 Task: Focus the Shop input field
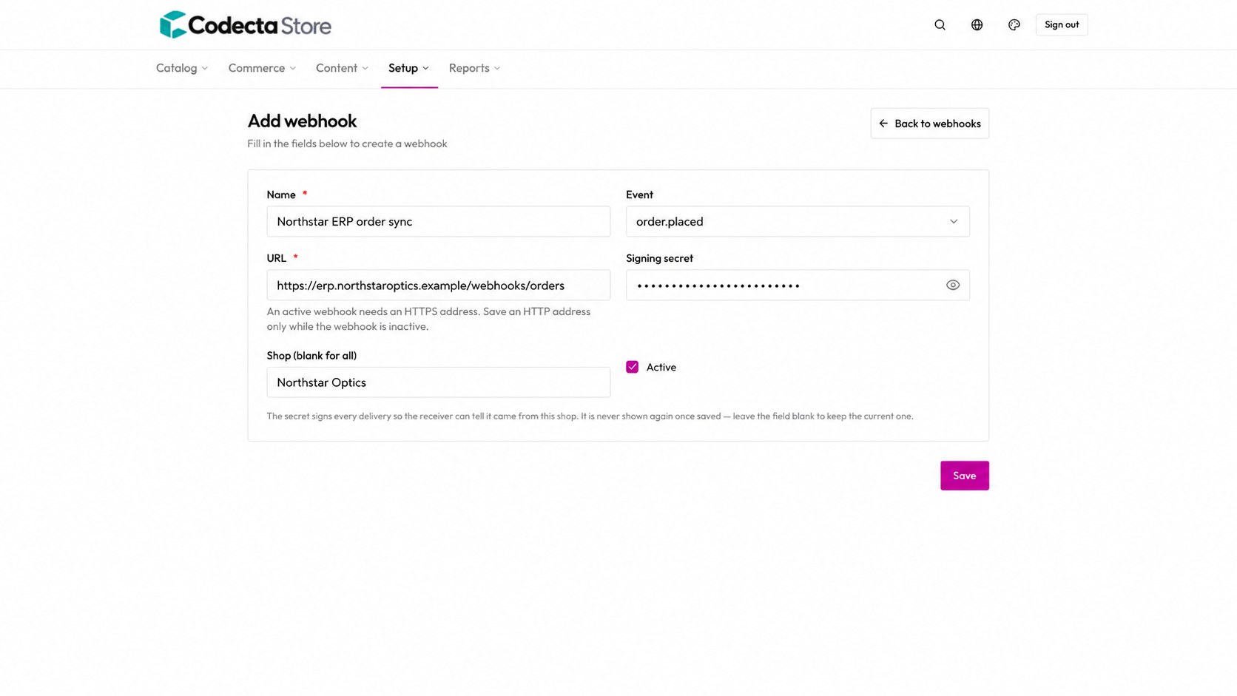pyautogui.click(x=438, y=382)
